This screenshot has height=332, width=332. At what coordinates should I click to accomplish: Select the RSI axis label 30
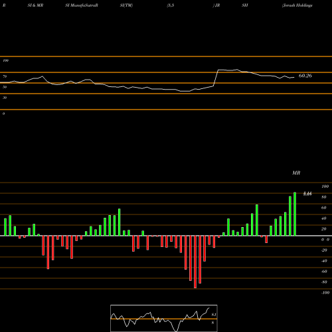coord(5,98)
